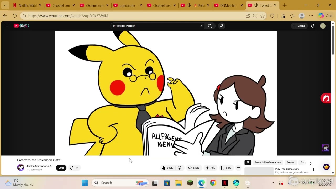
Task: Select the All filter chip
Action: (x=248, y=162)
